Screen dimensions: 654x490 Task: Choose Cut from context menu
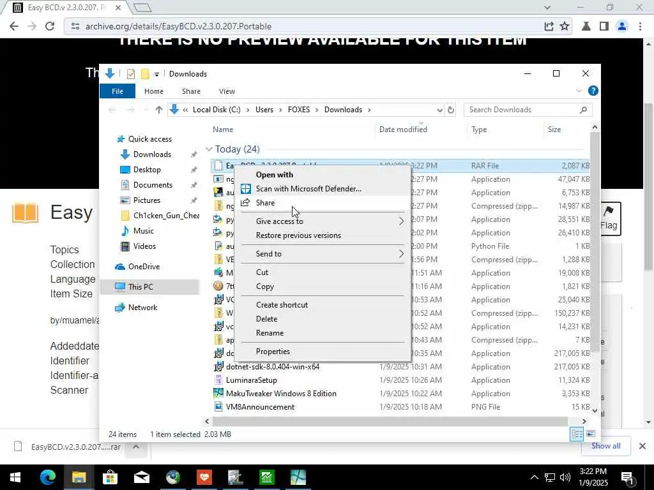pos(262,272)
